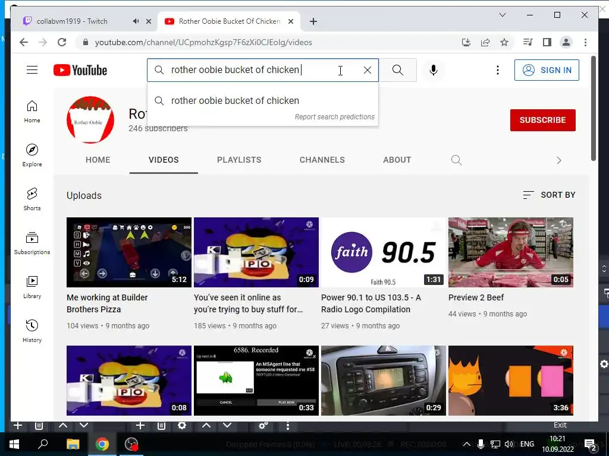Open YouTube settings three-dot menu

click(498, 70)
